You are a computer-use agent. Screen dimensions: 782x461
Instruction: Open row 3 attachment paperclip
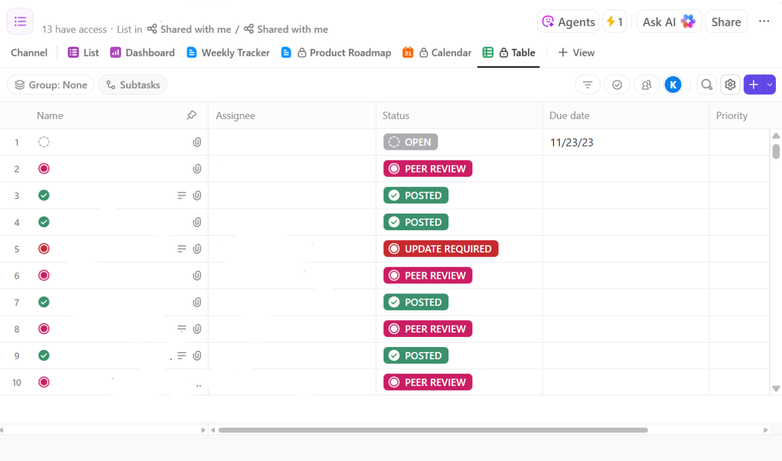(x=197, y=196)
